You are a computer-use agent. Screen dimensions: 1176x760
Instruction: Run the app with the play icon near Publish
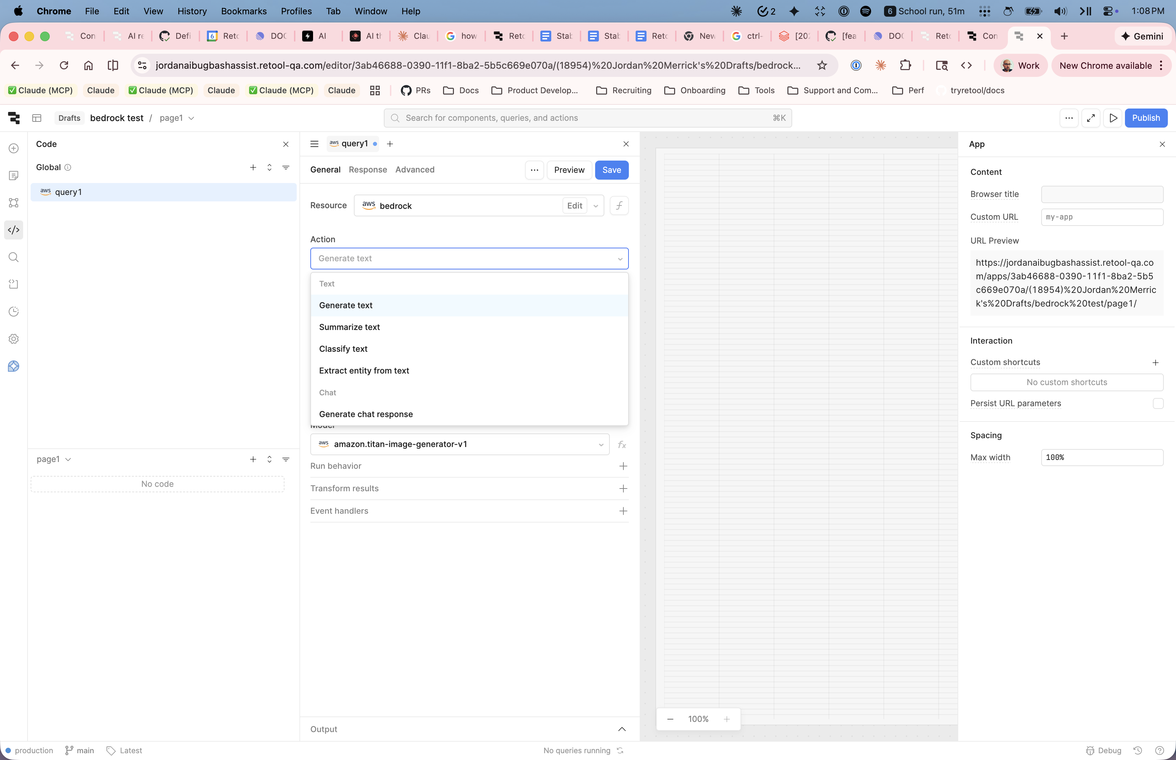[x=1113, y=118]
